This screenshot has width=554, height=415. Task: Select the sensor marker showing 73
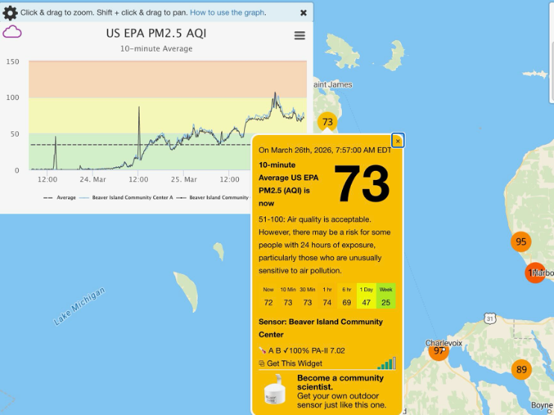click(327, 122)
